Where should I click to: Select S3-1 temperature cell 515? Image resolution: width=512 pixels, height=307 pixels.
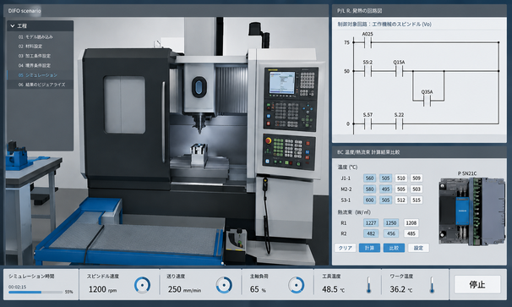coord(417,200)
